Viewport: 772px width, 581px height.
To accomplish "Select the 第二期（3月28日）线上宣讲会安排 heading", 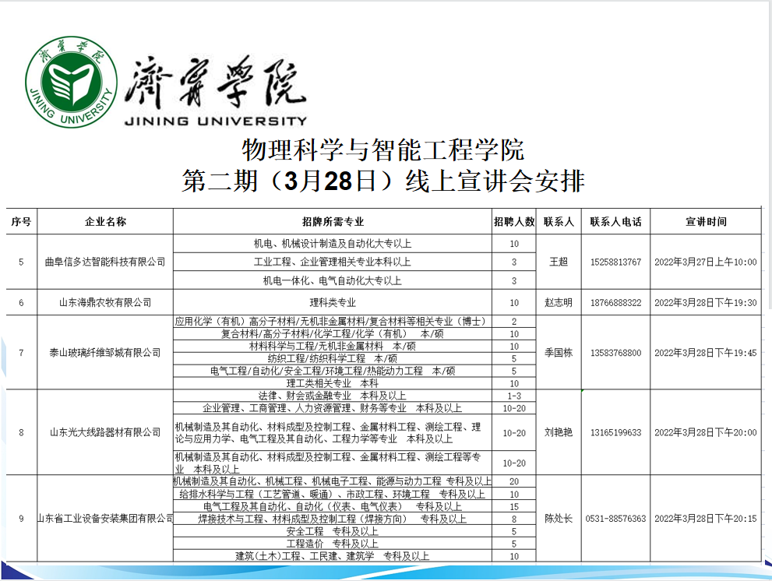I will click(382, 181).
